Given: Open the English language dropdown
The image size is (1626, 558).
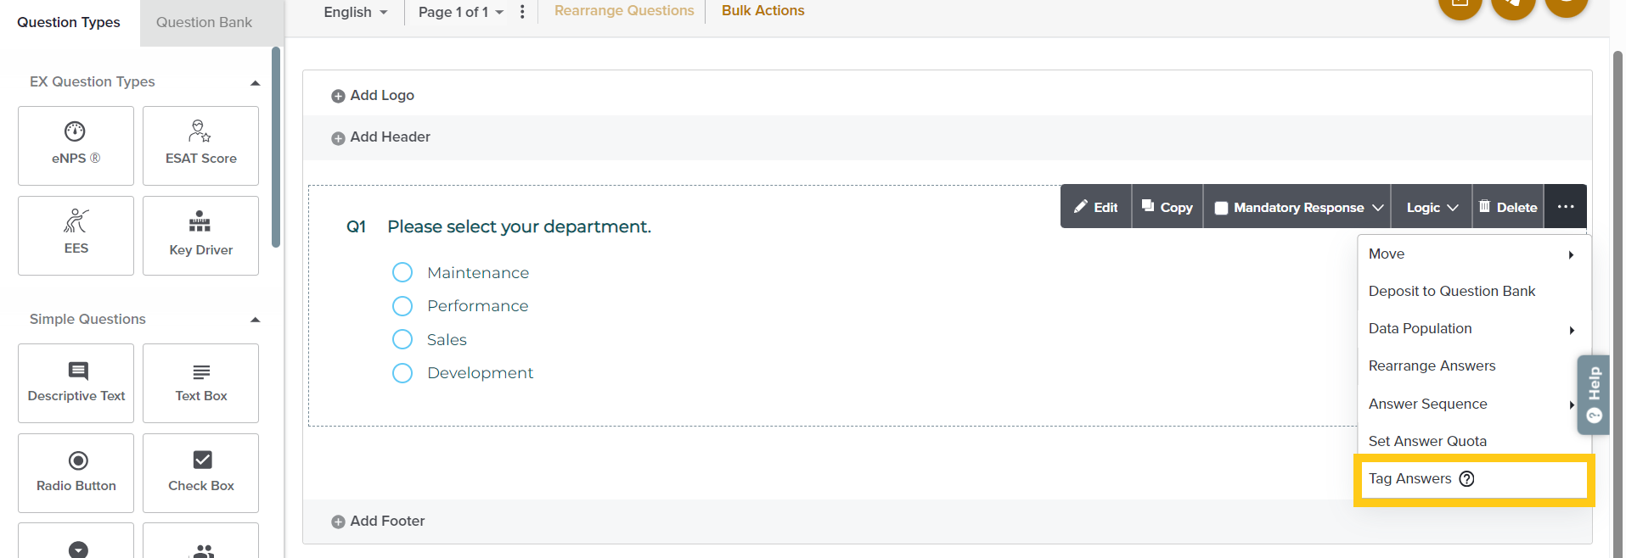Looking at the screenshot, I should tap(355, 12).
